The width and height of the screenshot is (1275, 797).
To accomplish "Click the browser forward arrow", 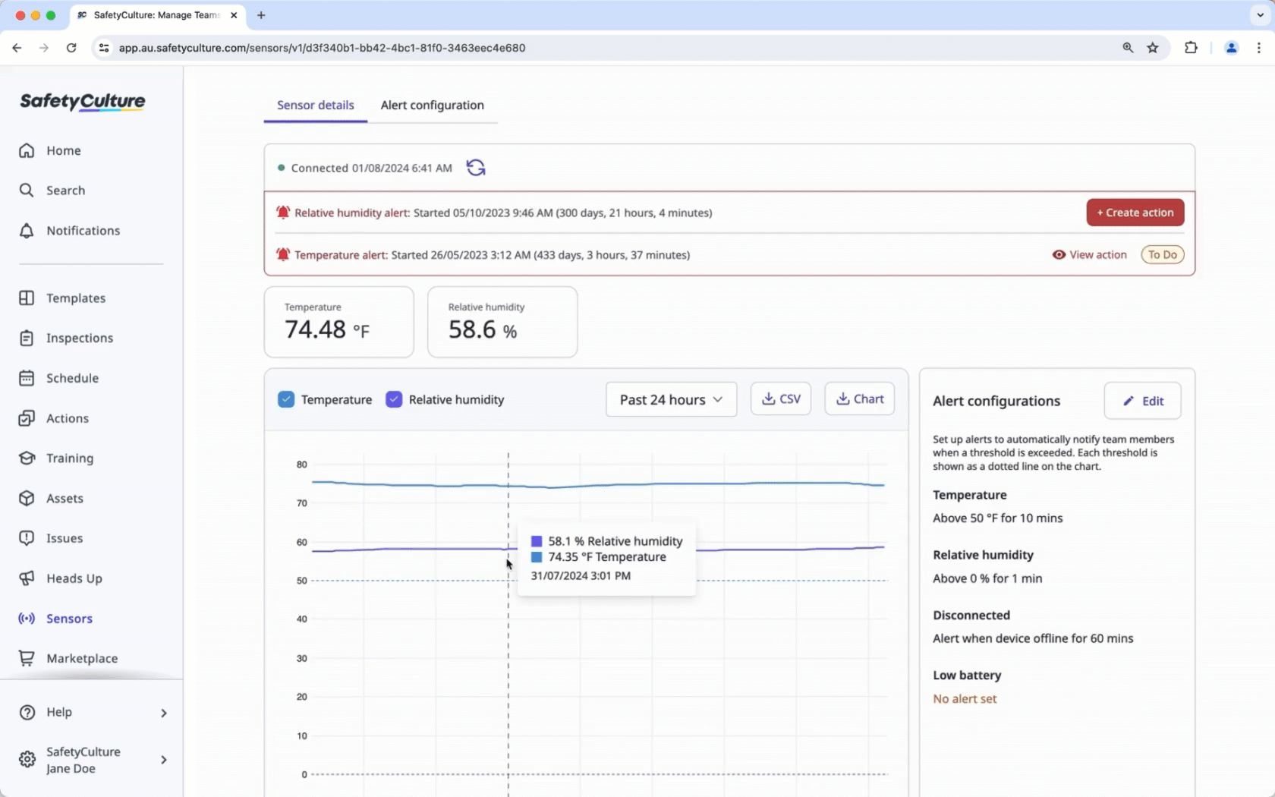I will click(44, 48).
